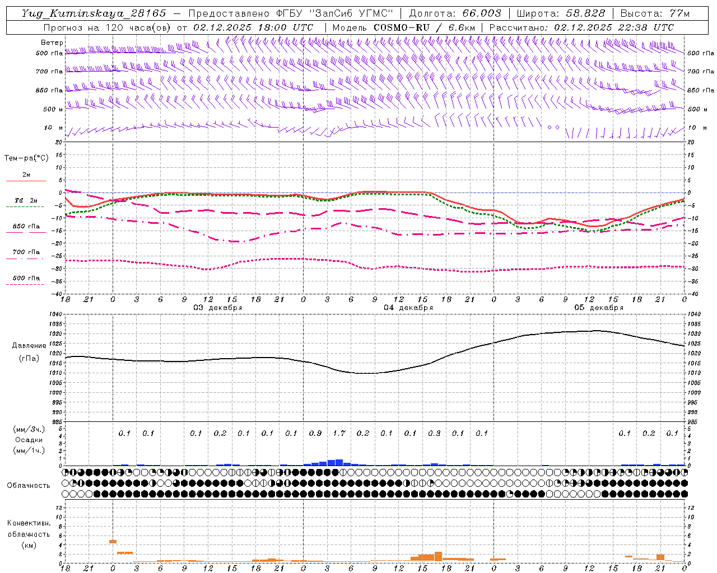Click the Ветер panel label
The height and width of the screenshot is (573, 717).
click(52, 43)
